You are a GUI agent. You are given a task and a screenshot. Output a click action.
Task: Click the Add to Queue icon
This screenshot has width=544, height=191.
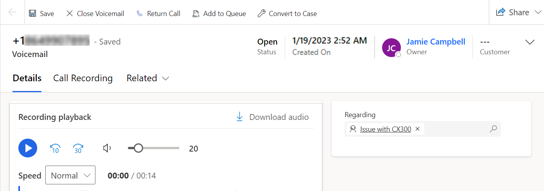click(196, 14)
